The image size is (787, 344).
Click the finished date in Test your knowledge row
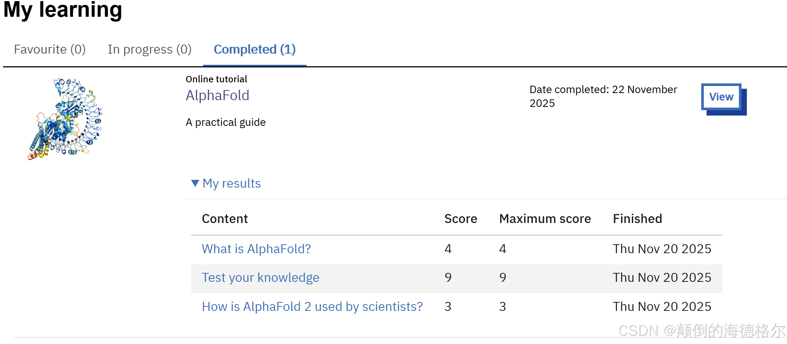[x=662, y=278]
